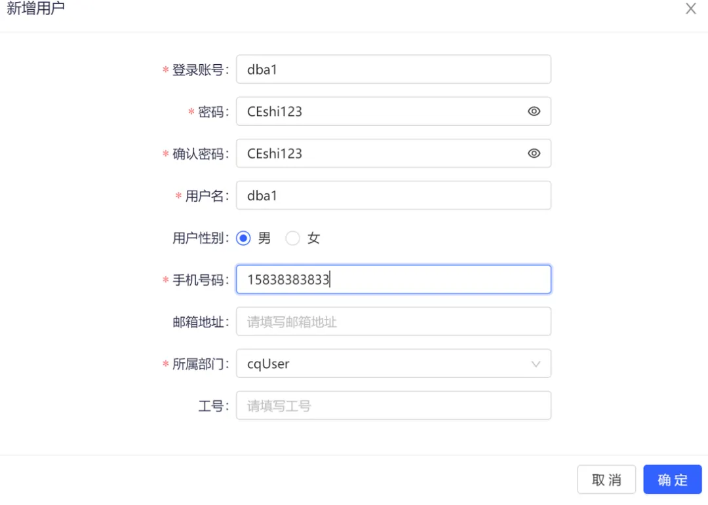
Task: Close the 新增用户 dialog
Action: (690, 9)
